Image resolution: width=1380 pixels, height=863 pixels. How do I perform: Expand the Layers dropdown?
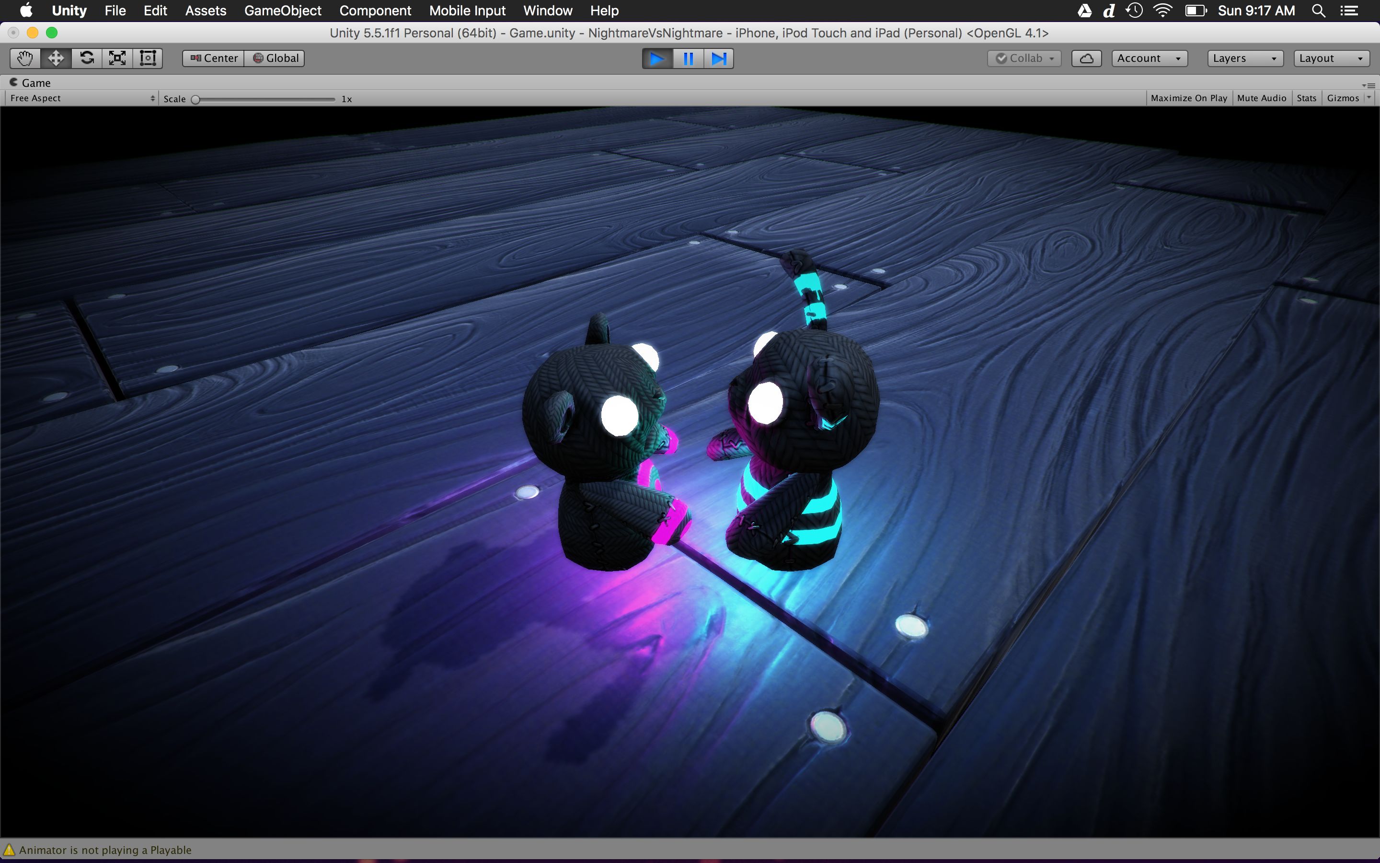coord(1245,58)
